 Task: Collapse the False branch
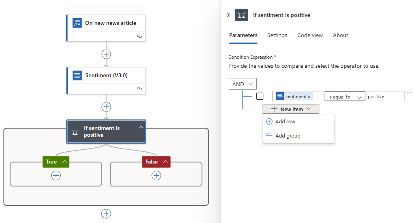pyautogui.click(x=166, y=162)
